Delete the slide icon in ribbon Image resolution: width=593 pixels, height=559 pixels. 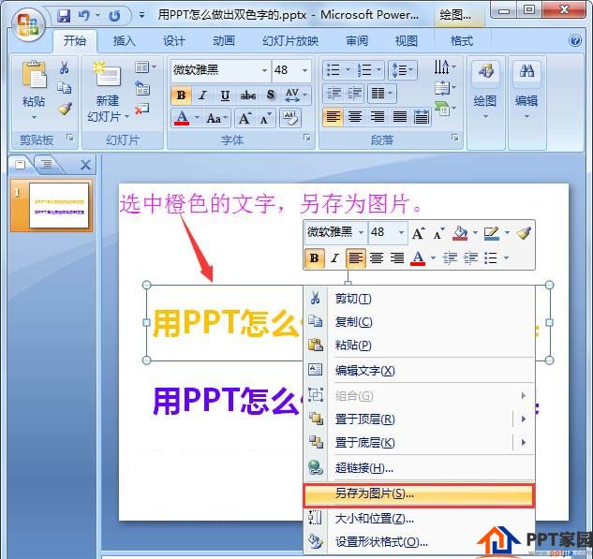pos(142,109)
